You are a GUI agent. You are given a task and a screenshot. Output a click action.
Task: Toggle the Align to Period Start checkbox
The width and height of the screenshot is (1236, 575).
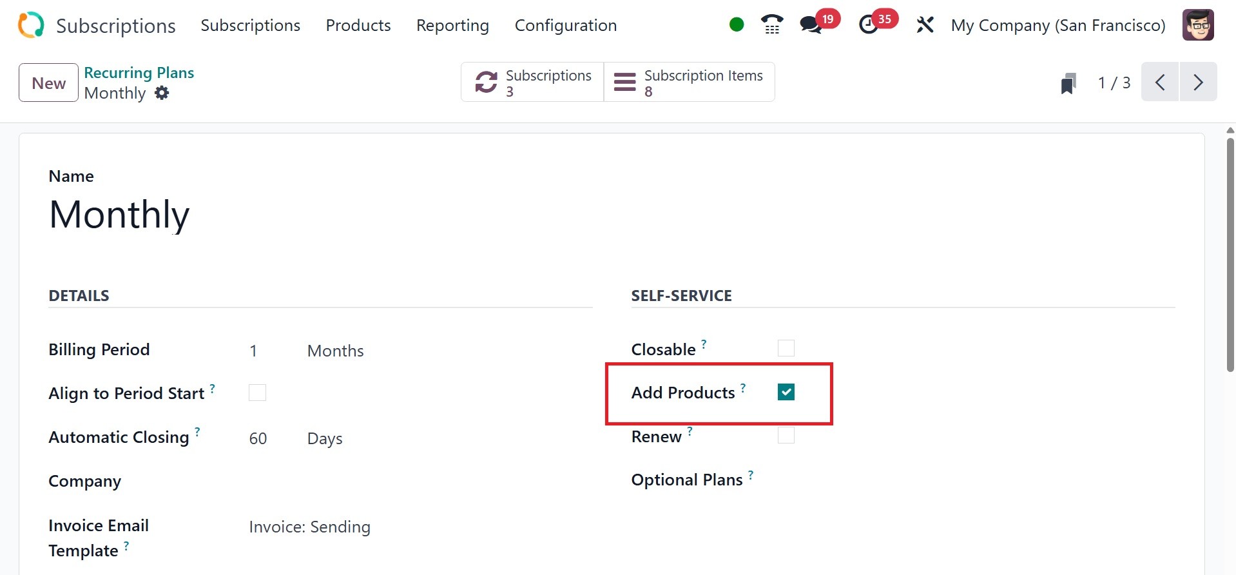click(x=257, y=393)
